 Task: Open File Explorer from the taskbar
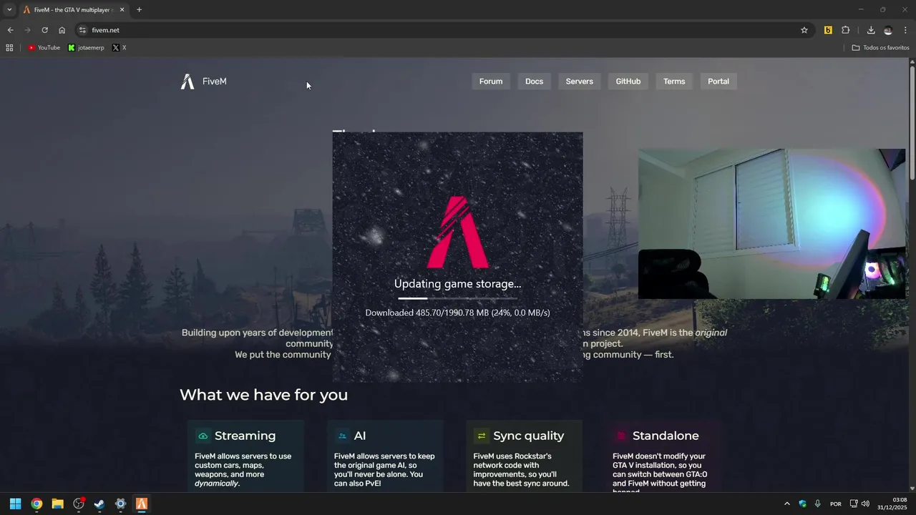tap(57, 504)
